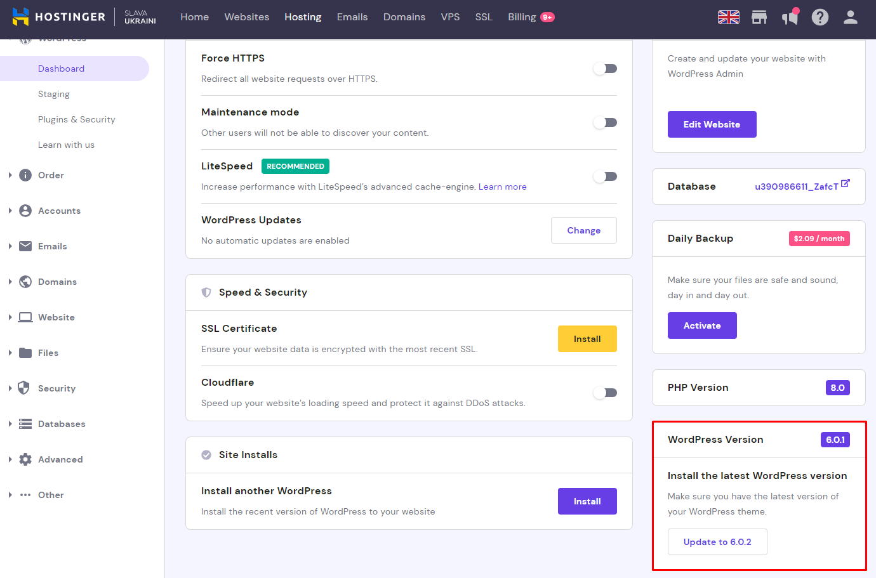Image resolution: width=876 pixels, height=578 pixels.
Task: Open the store marketplace icon
Action: (759, 17)
